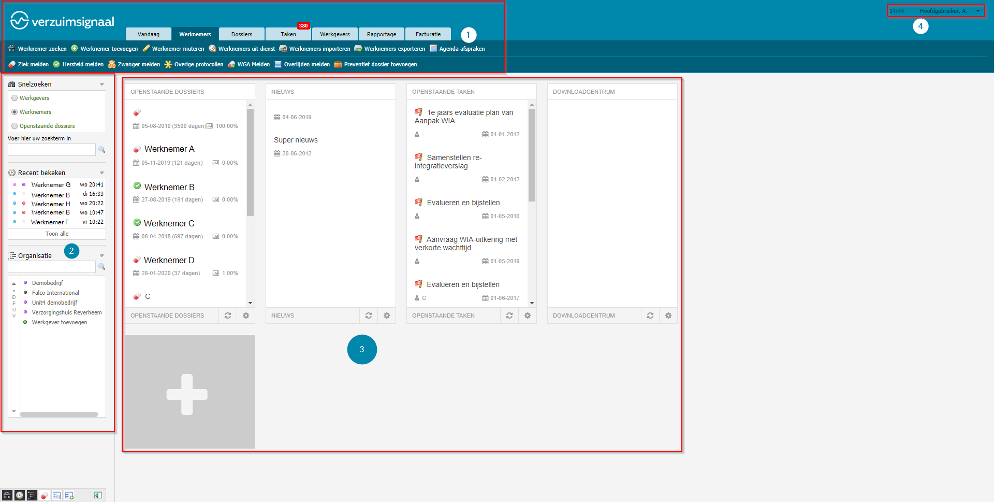Open settings gear of Nieuws widget
The height and width of the screenshot is (502, 994).
tap(387, 315)
